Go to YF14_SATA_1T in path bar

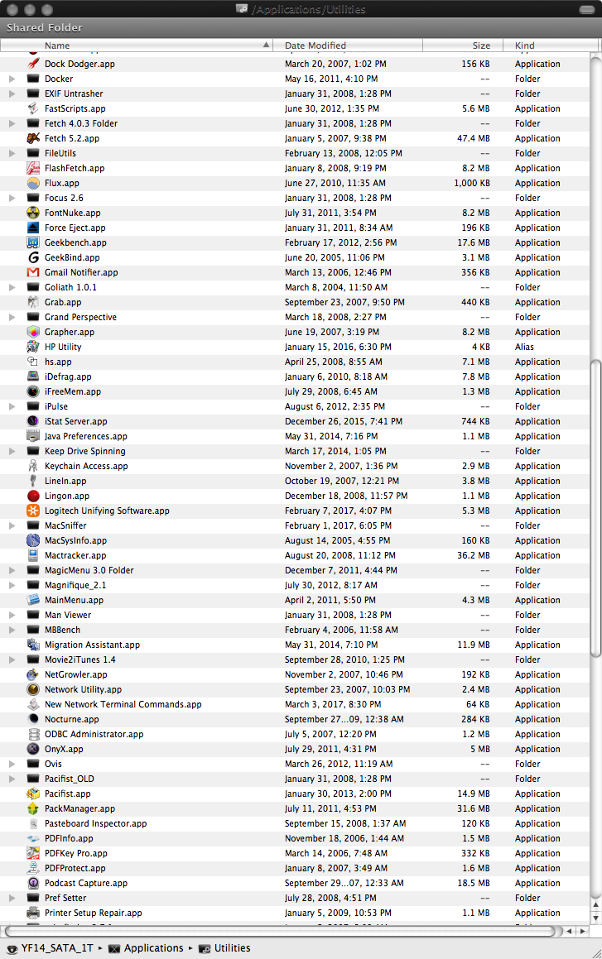click(x=51, y=948)
